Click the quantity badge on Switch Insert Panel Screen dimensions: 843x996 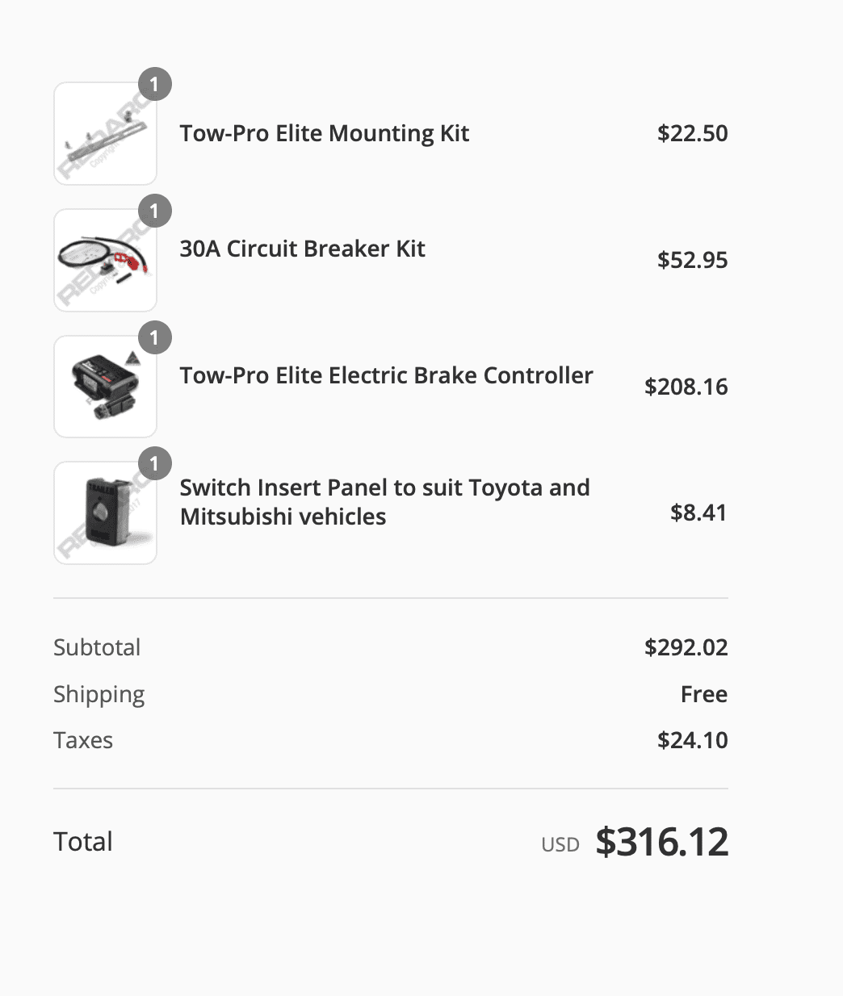(x=154, y=463)
